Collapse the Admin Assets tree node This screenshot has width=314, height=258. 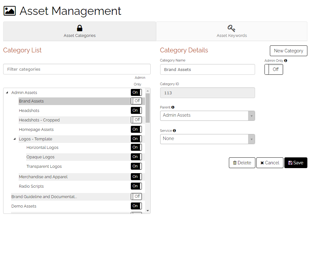7,92
